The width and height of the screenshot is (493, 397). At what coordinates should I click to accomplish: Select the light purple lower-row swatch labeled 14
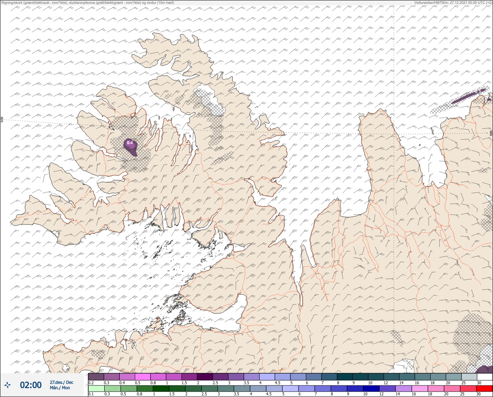404,389
